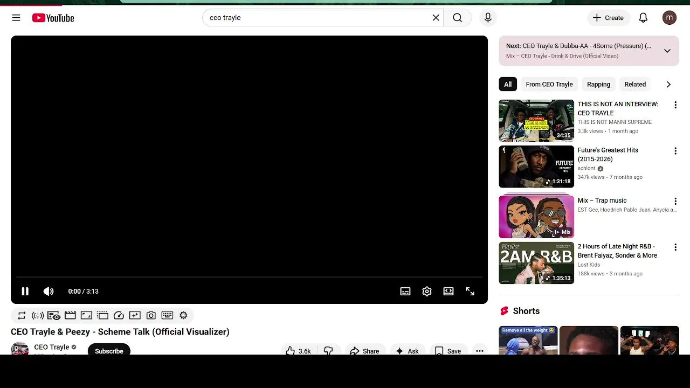
Task: Open keyboard shortcuts extension icon
Action: point(167,315)
